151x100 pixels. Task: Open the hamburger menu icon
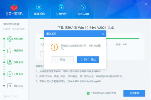(x=136, y=4)
